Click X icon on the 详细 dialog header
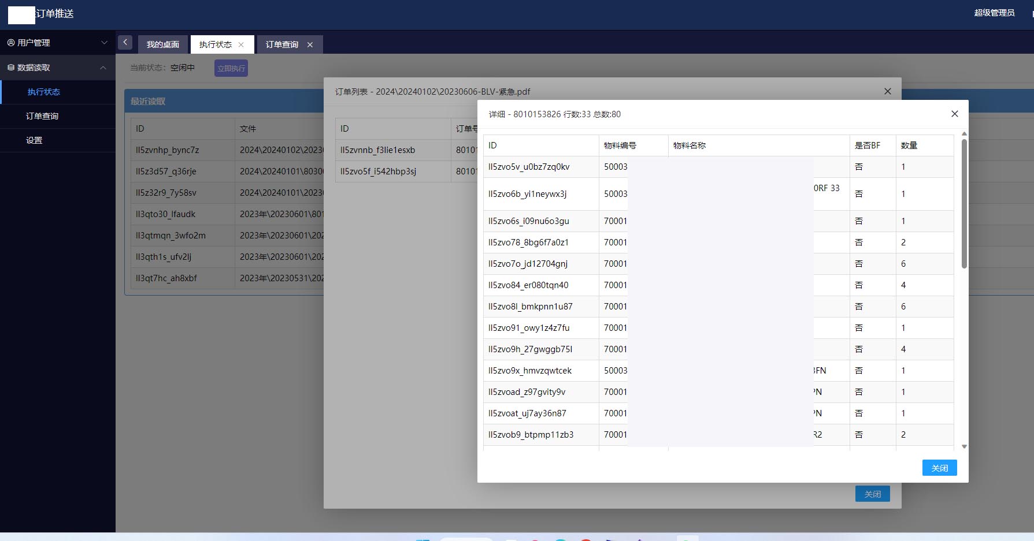Screen dimensions: 1034x541 (x=954, y=114)
